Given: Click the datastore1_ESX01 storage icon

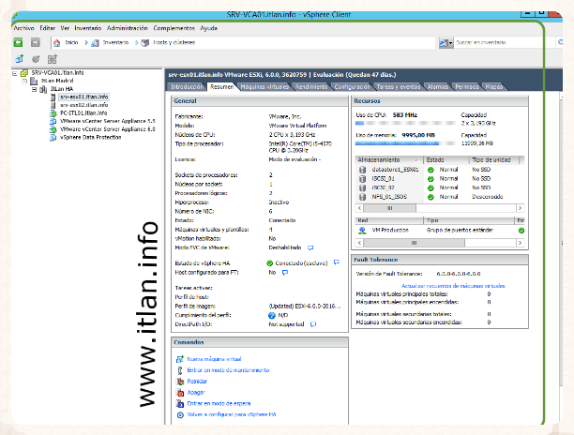Looking at the screenshot, I should (x=362, y=169).
